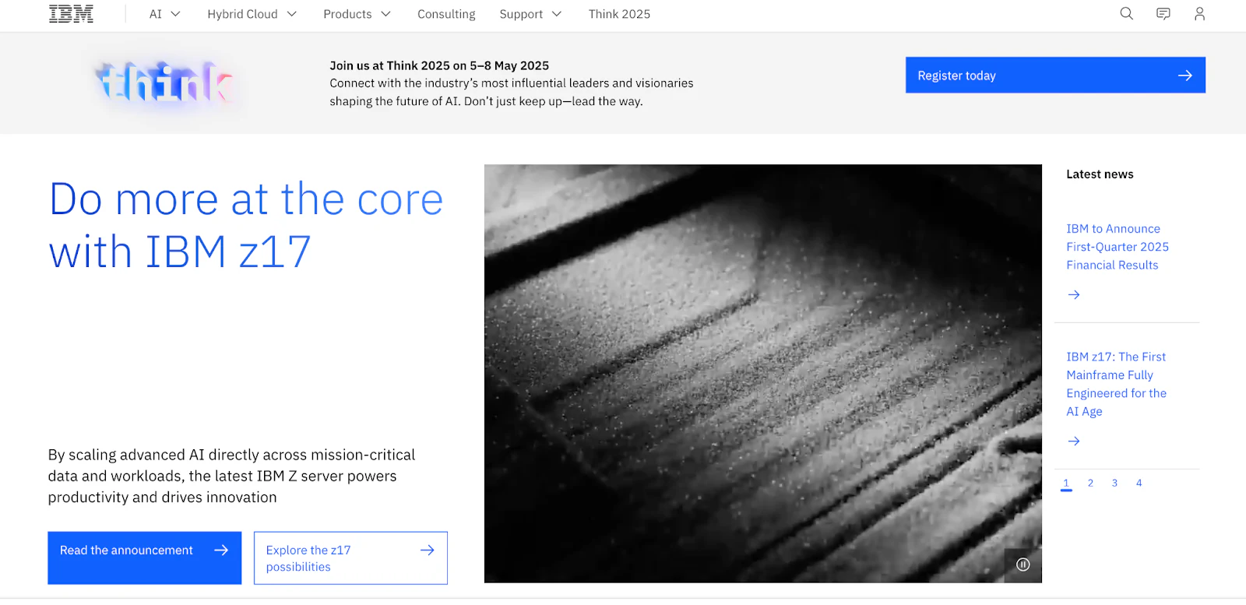Click Explore the z17 possibilities button
The image size is (1246, 605).
[x=350, y=558]
